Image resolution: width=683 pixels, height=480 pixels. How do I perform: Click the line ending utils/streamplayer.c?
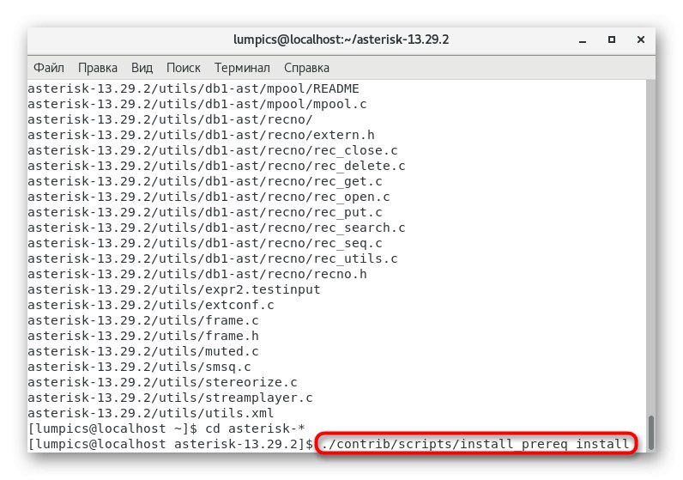(170, 398)
